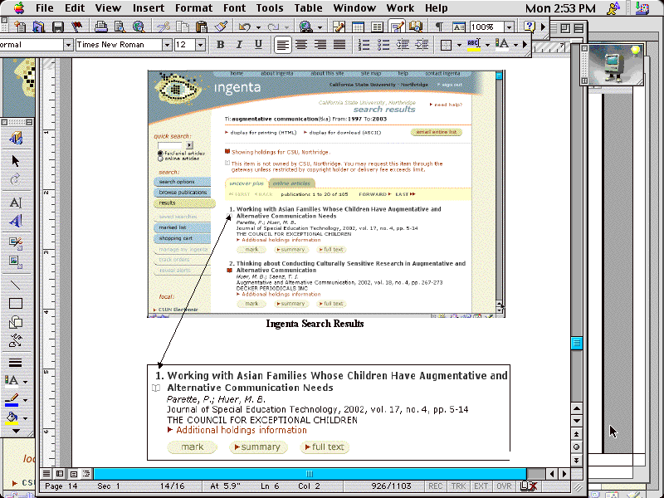Open the Fill Color dropdown arrow in Drawing toolbar
This screenshot has width=664, height=498.
(26, 418)
